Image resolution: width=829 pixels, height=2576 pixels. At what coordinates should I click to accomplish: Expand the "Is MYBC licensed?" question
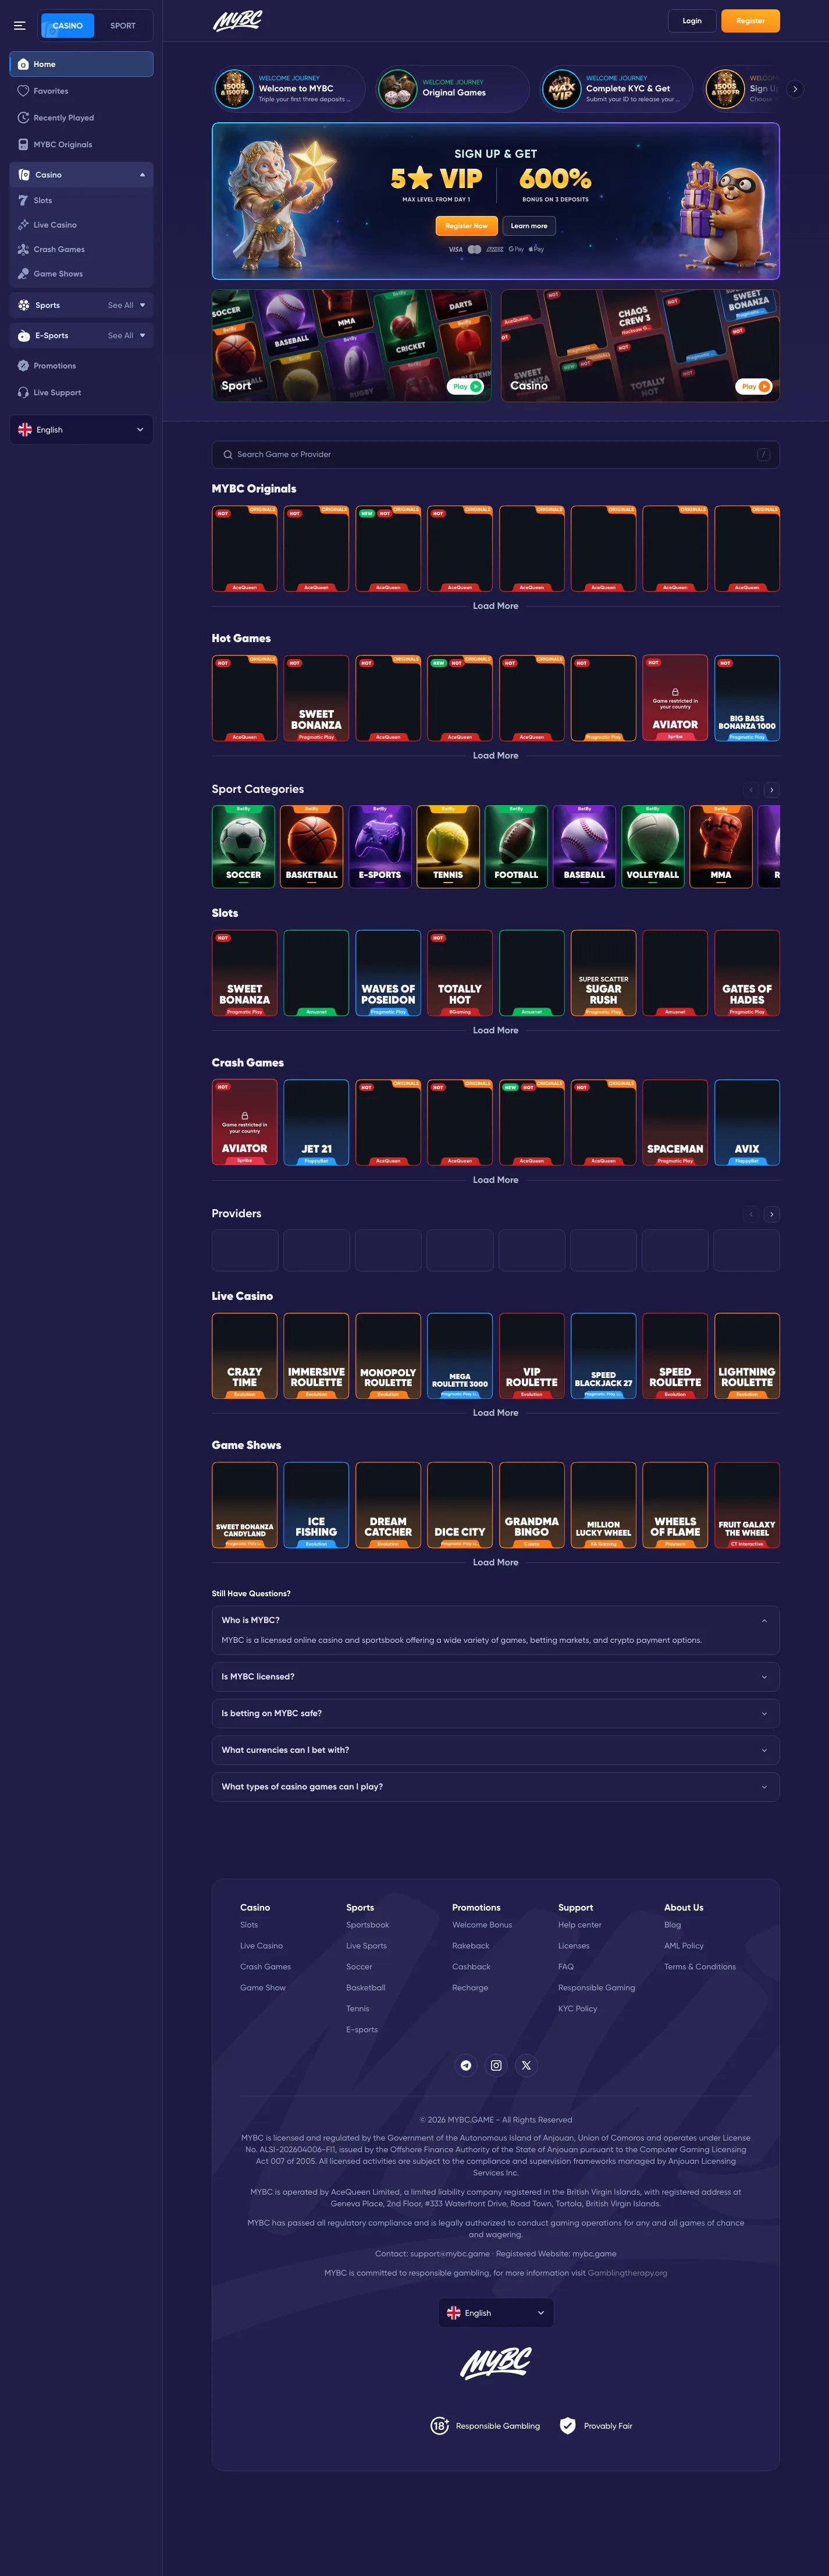pos(496,1677)
